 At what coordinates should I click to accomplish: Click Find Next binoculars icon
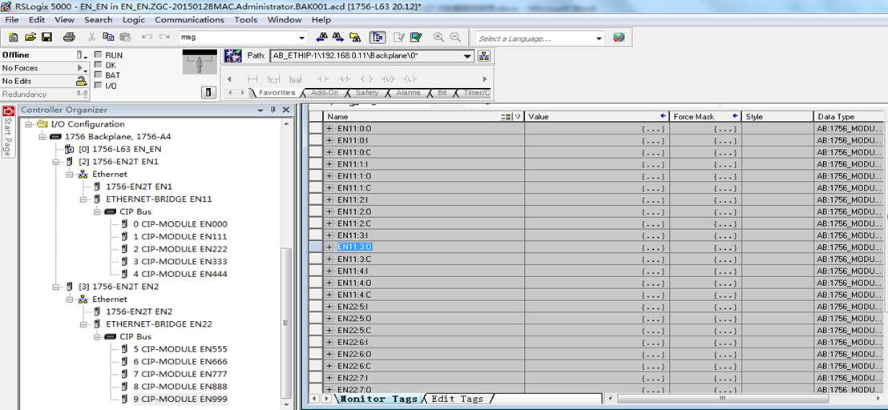pos(338,38)
